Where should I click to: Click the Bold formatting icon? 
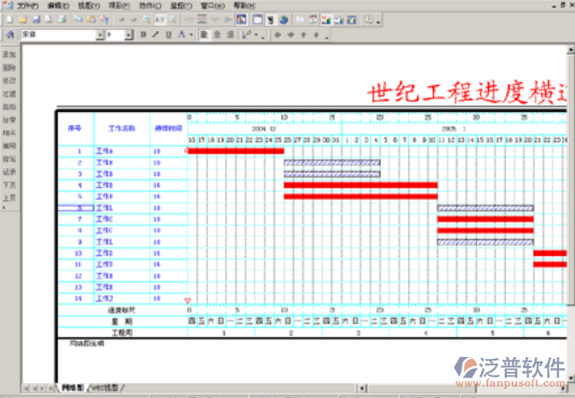143,35
